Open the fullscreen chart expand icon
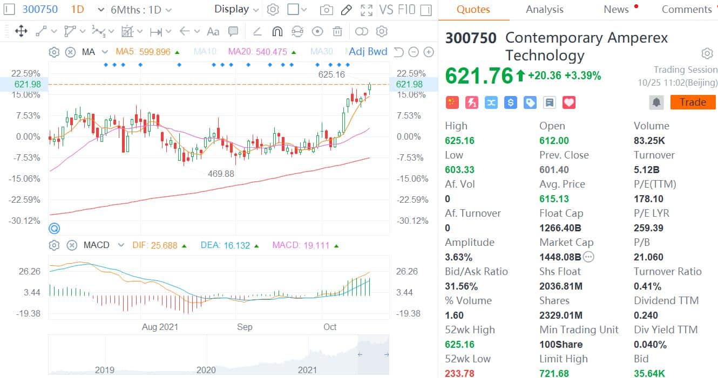 [368, 9]
